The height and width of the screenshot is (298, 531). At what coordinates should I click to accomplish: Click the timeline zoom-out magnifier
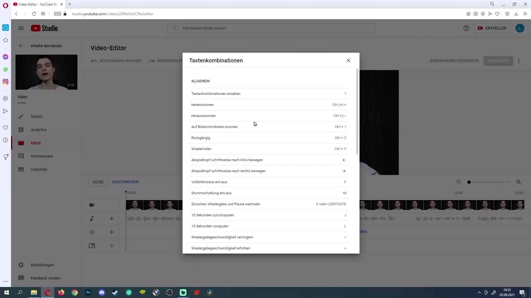(x=459, y=182)
